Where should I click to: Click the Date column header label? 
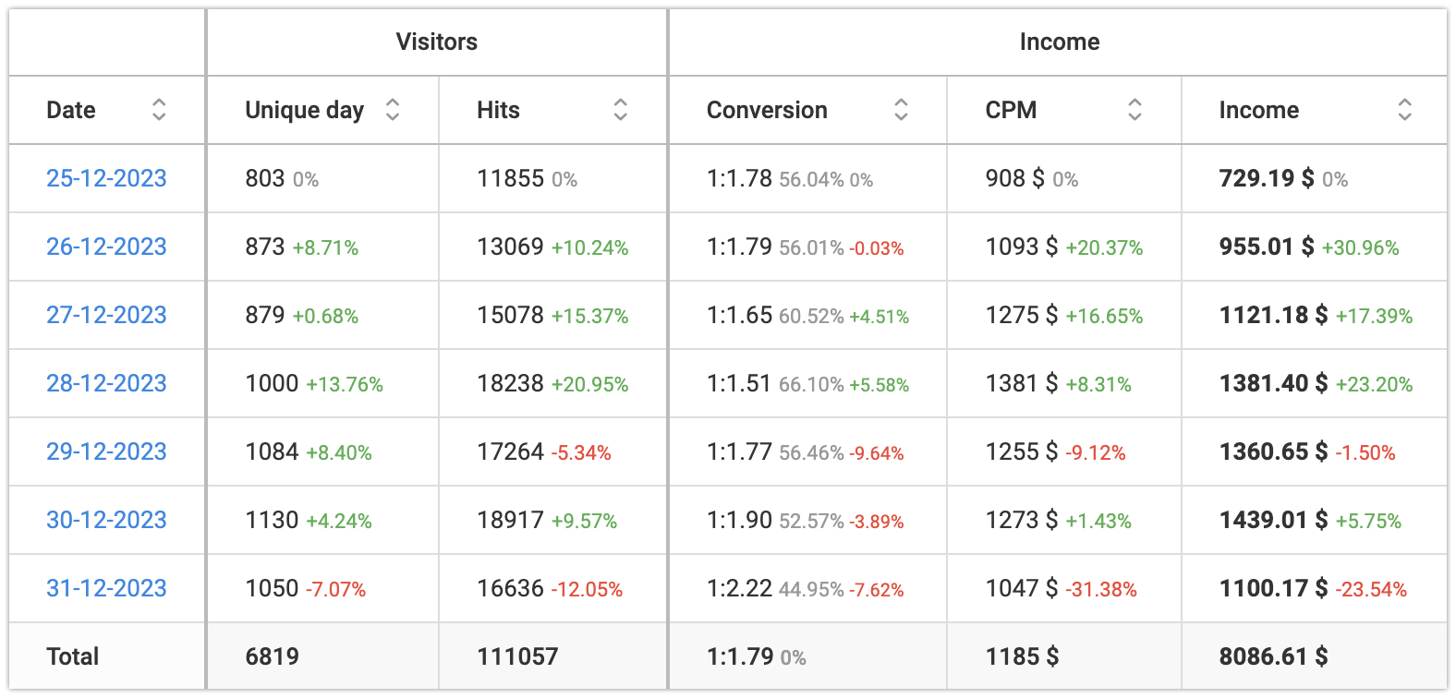click(x=71, y=110)
